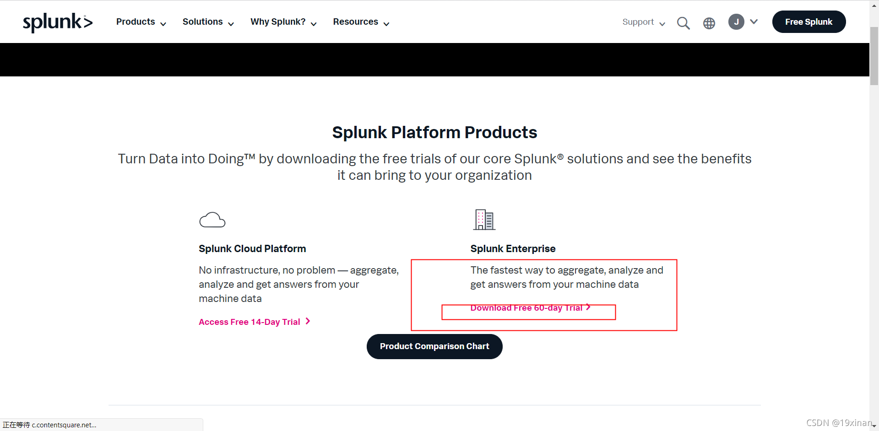This screenshot has width=879, height=431.
Task: Click the globe language icon
Action: tap(709, 23)
